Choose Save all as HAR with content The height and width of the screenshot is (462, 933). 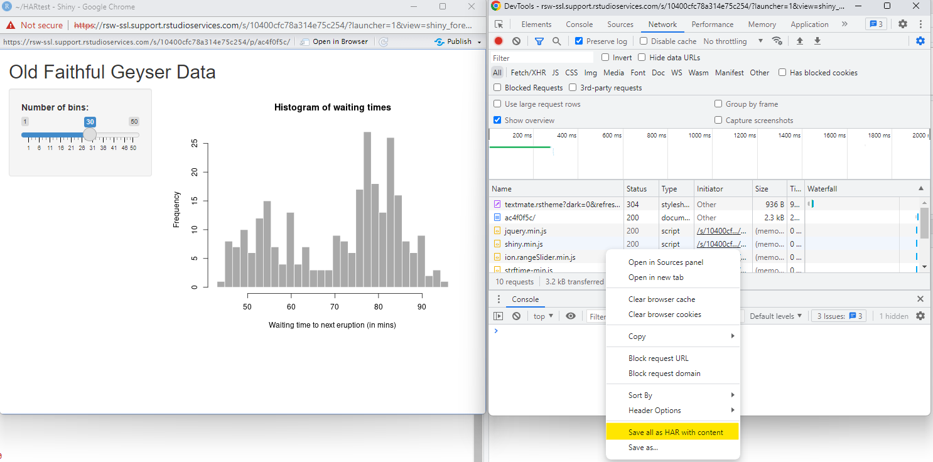coord(675,432)
